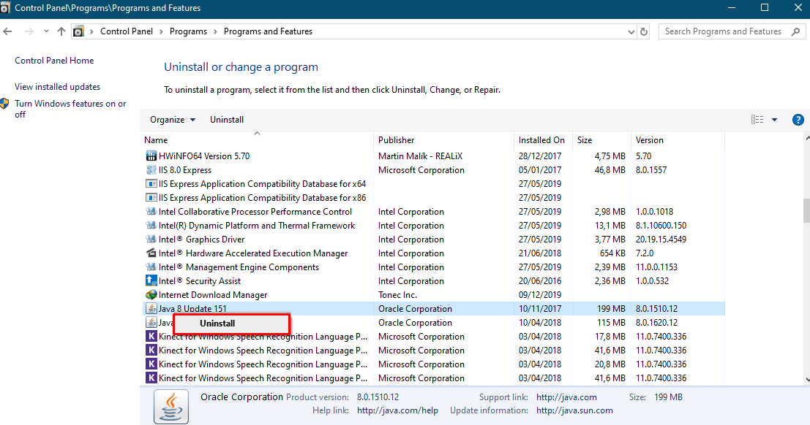This screenshot has height=425, width=810.
Task: Click the icon for IIS Express Compatibility Database x64
Action: point(151,183)
